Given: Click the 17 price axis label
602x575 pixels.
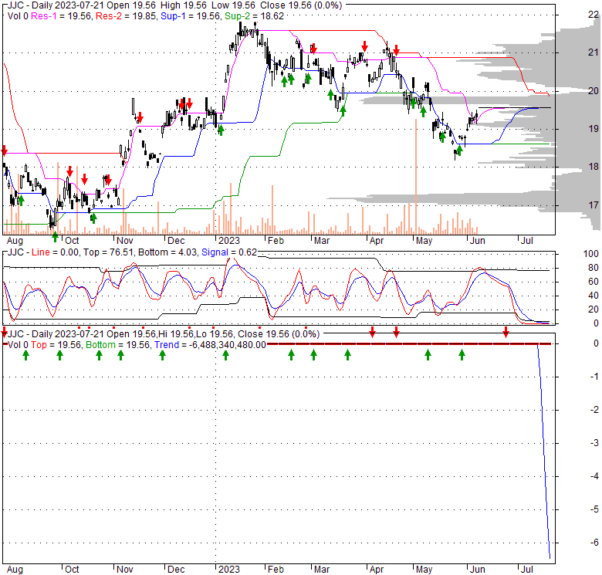Looking at the screenshot, I should click(x=594, y=205).
